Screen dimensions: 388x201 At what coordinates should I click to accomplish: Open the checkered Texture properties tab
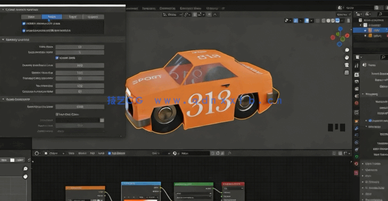356,173
